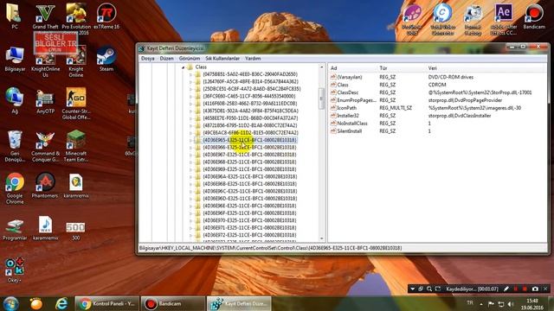Open Internet Explorer from the taskbar
Viewport: 554px width, 311px height.
pos(61,303)
